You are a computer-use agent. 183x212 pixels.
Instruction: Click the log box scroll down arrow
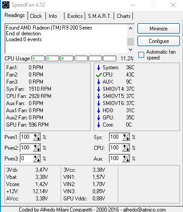click(x=130, y=49)
